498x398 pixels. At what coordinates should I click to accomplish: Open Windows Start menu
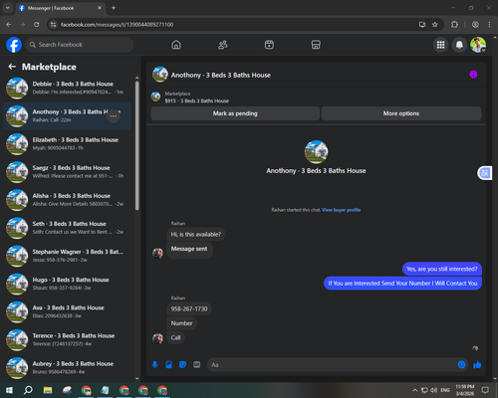9,390
